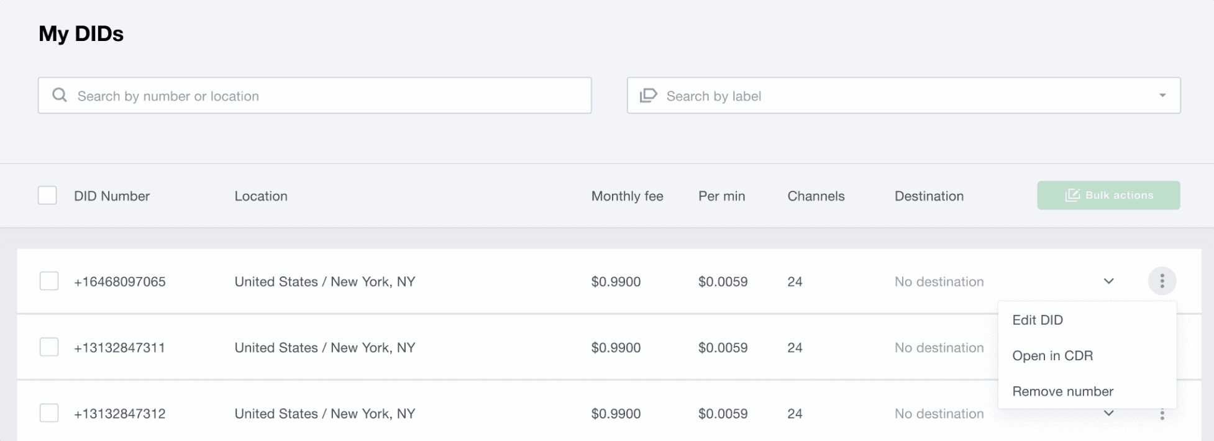Click the three-dot menu for +13132847312

pyautogui.click(x=1162, y=414)
